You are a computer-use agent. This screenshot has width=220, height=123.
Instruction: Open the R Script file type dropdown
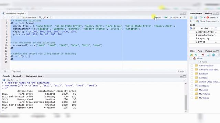[x=182, y=71]
